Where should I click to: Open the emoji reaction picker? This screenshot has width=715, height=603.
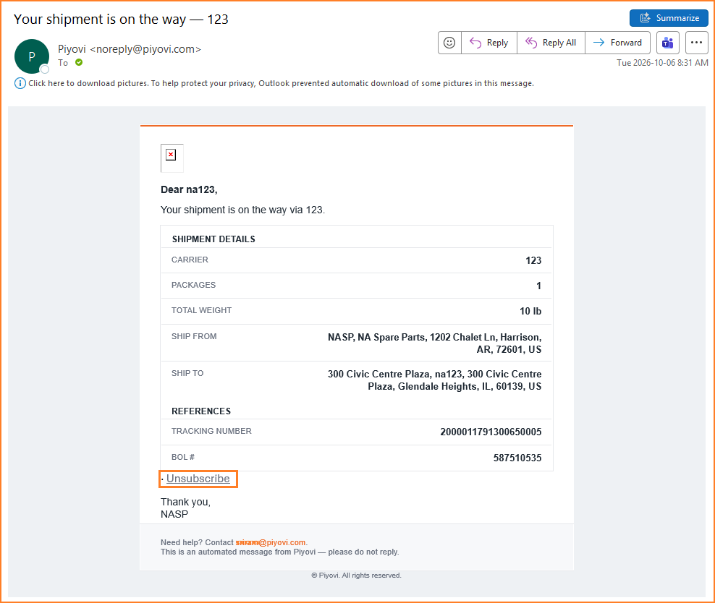click(x=449, y=43)
